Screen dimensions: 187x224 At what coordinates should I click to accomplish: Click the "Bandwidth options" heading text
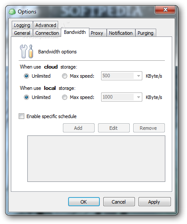[x=57, y=52]
